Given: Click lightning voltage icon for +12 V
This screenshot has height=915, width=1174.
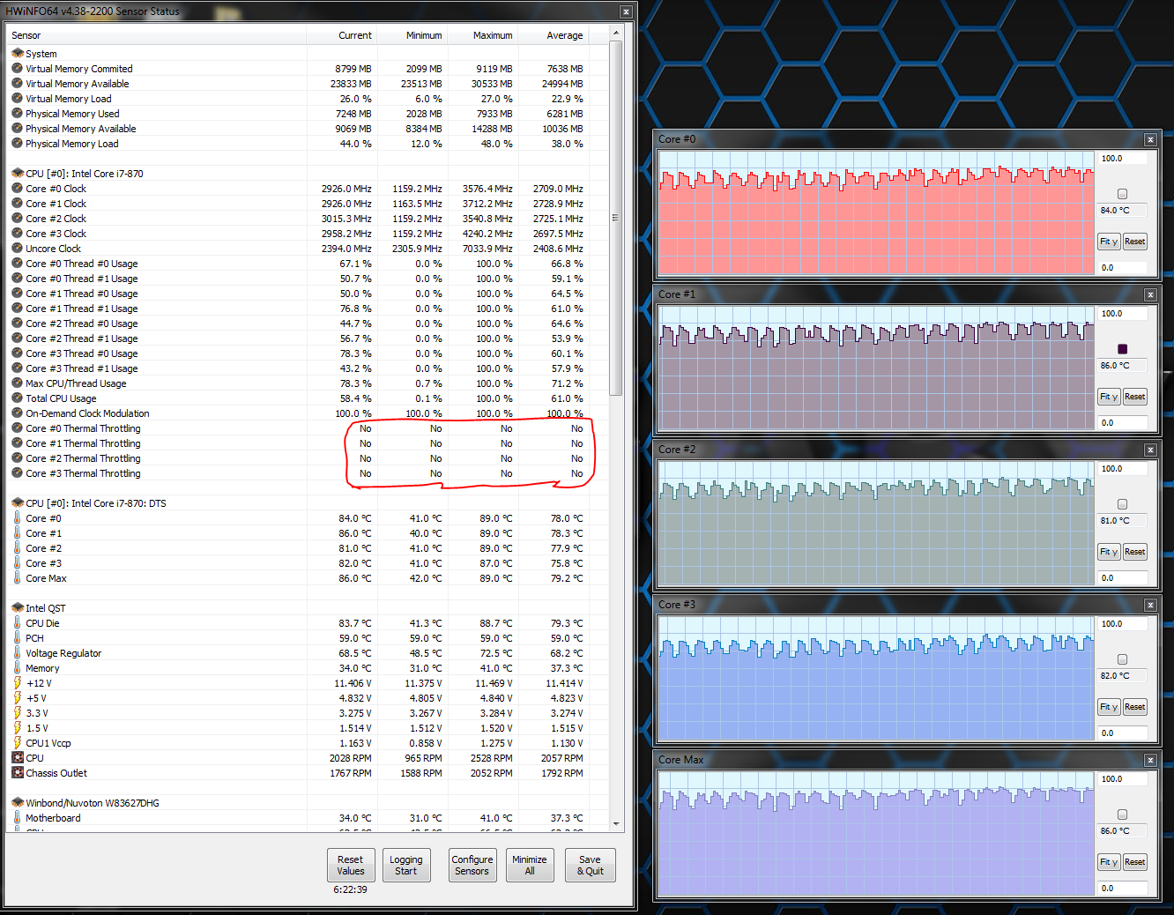Looking at the screenshot, I should (17, 683).
